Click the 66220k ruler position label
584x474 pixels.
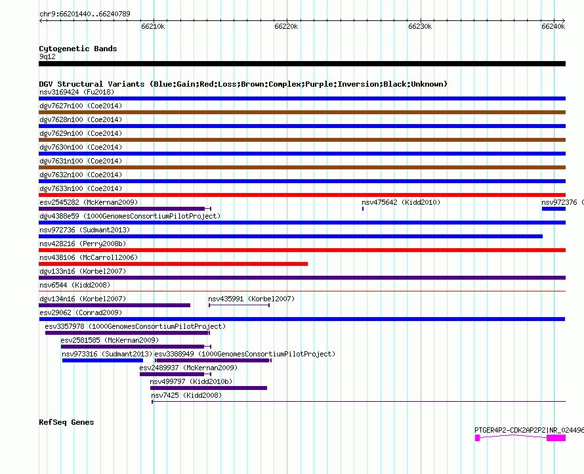(286, 26)
